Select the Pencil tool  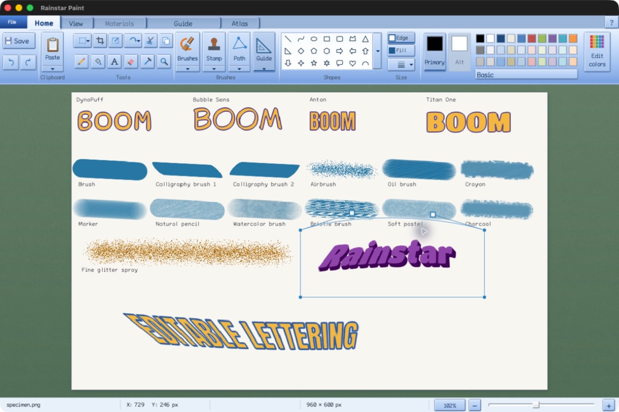pos(82,62)
